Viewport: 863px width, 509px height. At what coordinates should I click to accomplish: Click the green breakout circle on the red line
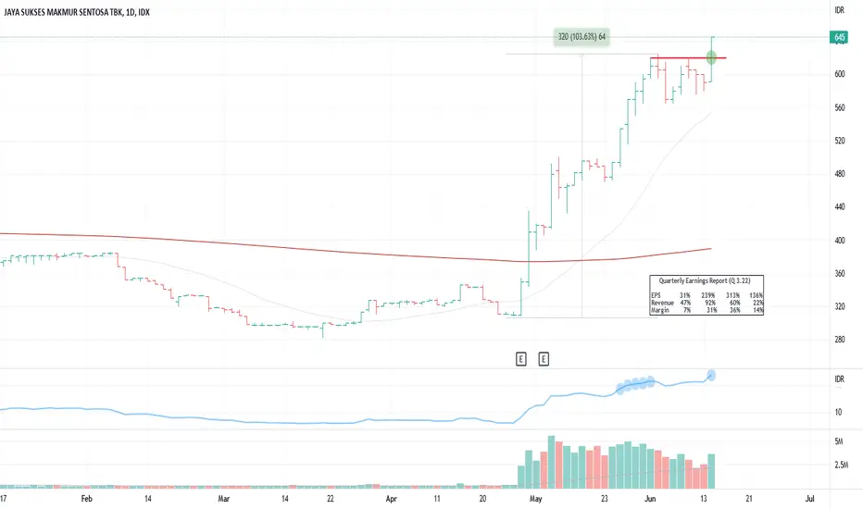click(711, 57)
